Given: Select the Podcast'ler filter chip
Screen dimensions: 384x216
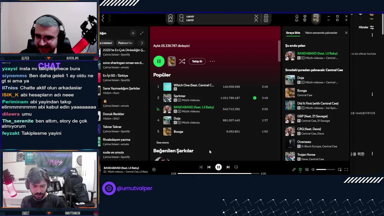Looking at the screenshot, I should click(125, 43).
